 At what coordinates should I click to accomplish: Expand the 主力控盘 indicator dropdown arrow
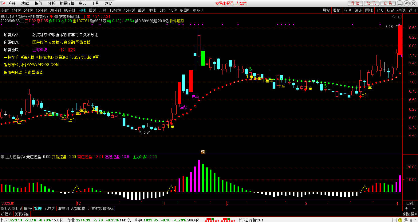(3, 157)
